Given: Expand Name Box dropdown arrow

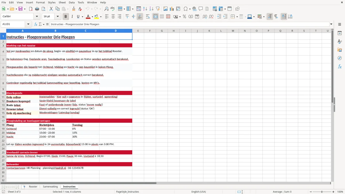Looking at the screenshot, I should coord(28,24).
